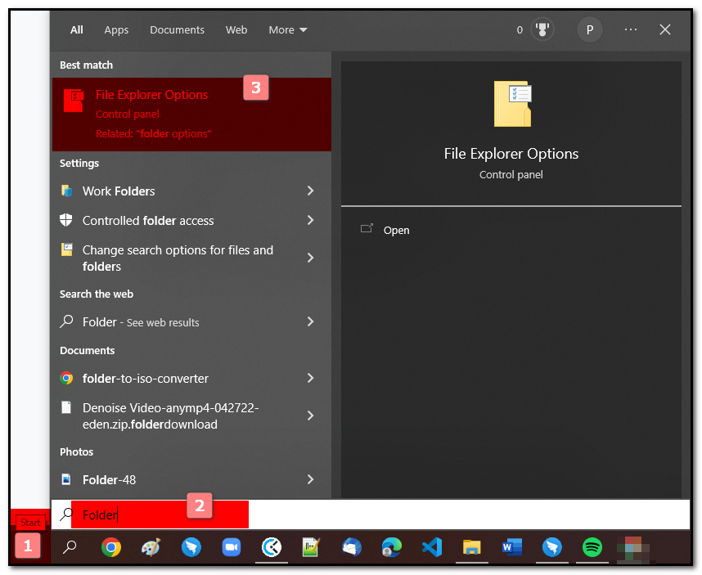The height and width of the screenshot is (575, 702).
Task: Open the three-dot options menu
Action: 631,29
